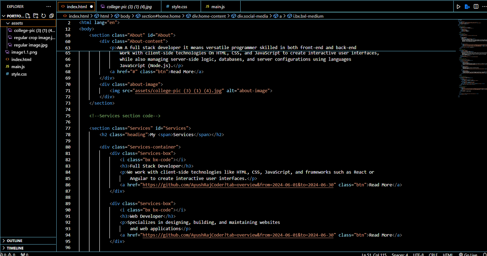The width and height of the screenshot is (487, 256).
Task: Collapse all folders in Explorer
Action: tap(51, 16)
